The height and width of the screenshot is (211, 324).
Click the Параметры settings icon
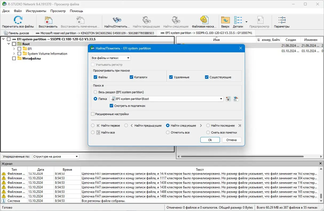pyautogui.click(x=282, y=20)
